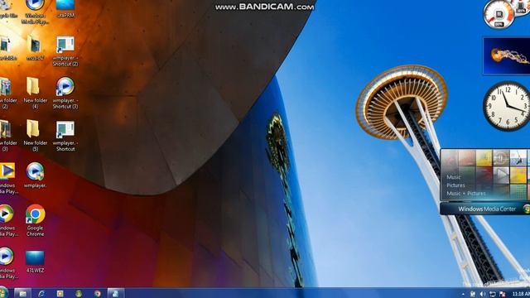
Task: Open the File Explorer taskbar button
Action: tap(22, 293)
